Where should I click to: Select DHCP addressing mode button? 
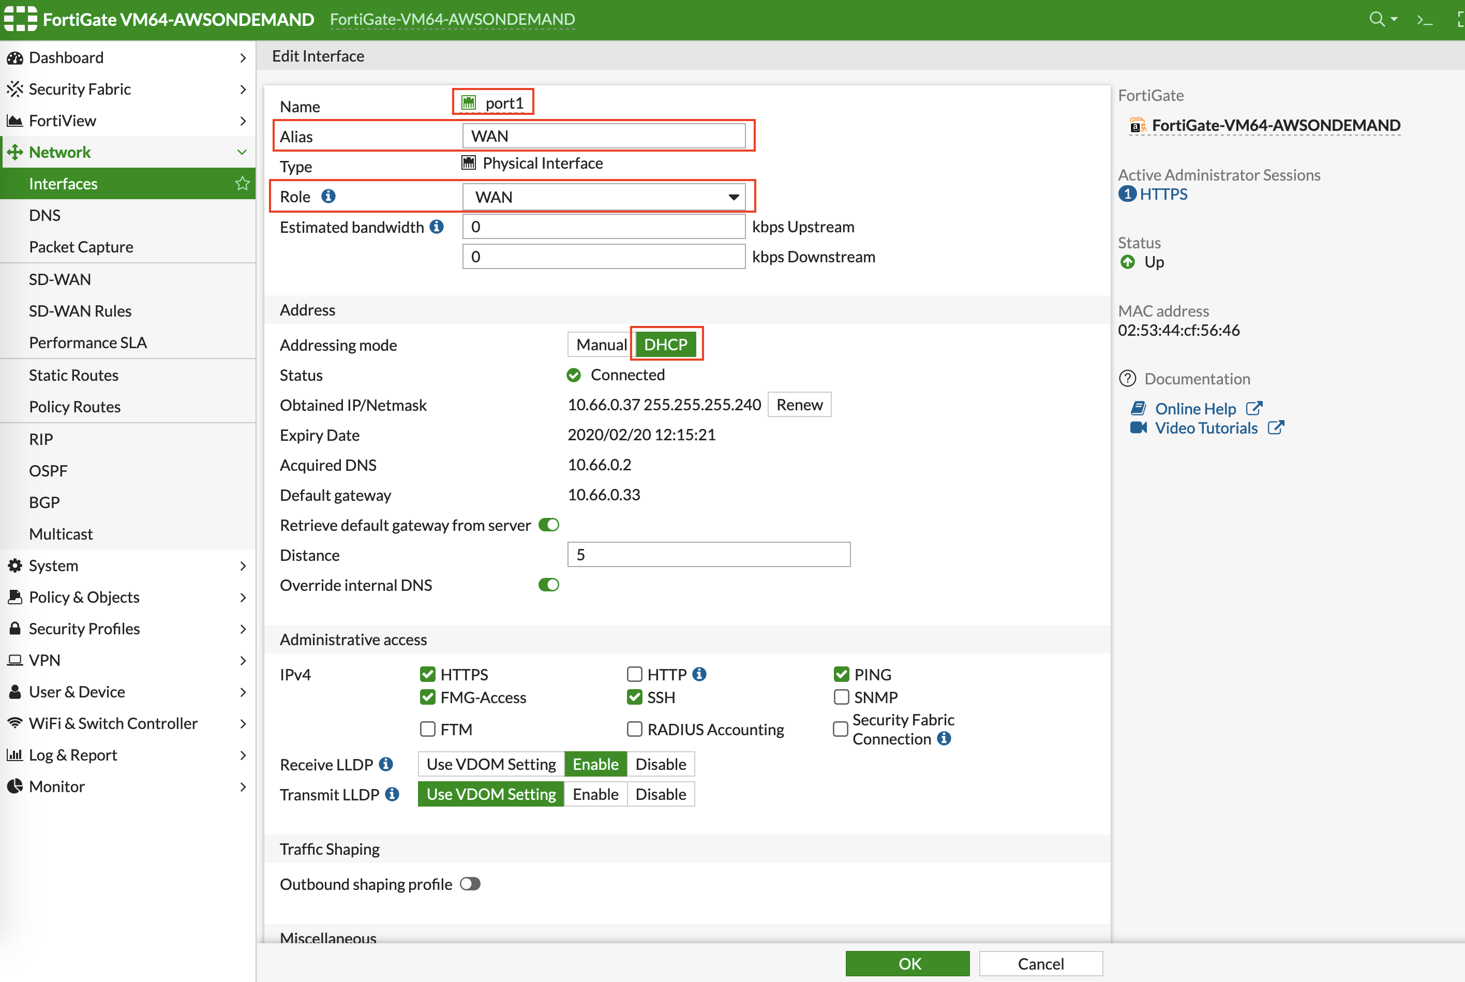pos(666,344)
